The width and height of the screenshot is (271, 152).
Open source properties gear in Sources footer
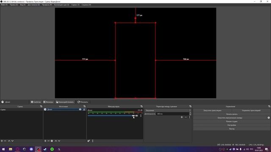[x=52, y=141]
